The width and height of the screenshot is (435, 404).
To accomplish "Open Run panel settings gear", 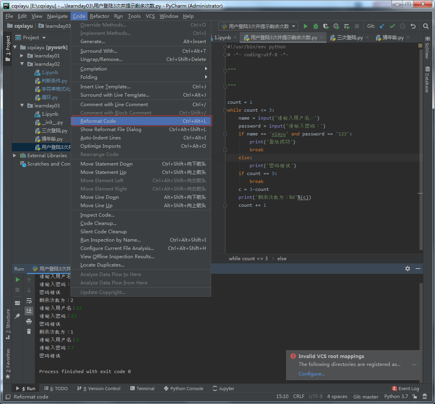I will 408,269.
